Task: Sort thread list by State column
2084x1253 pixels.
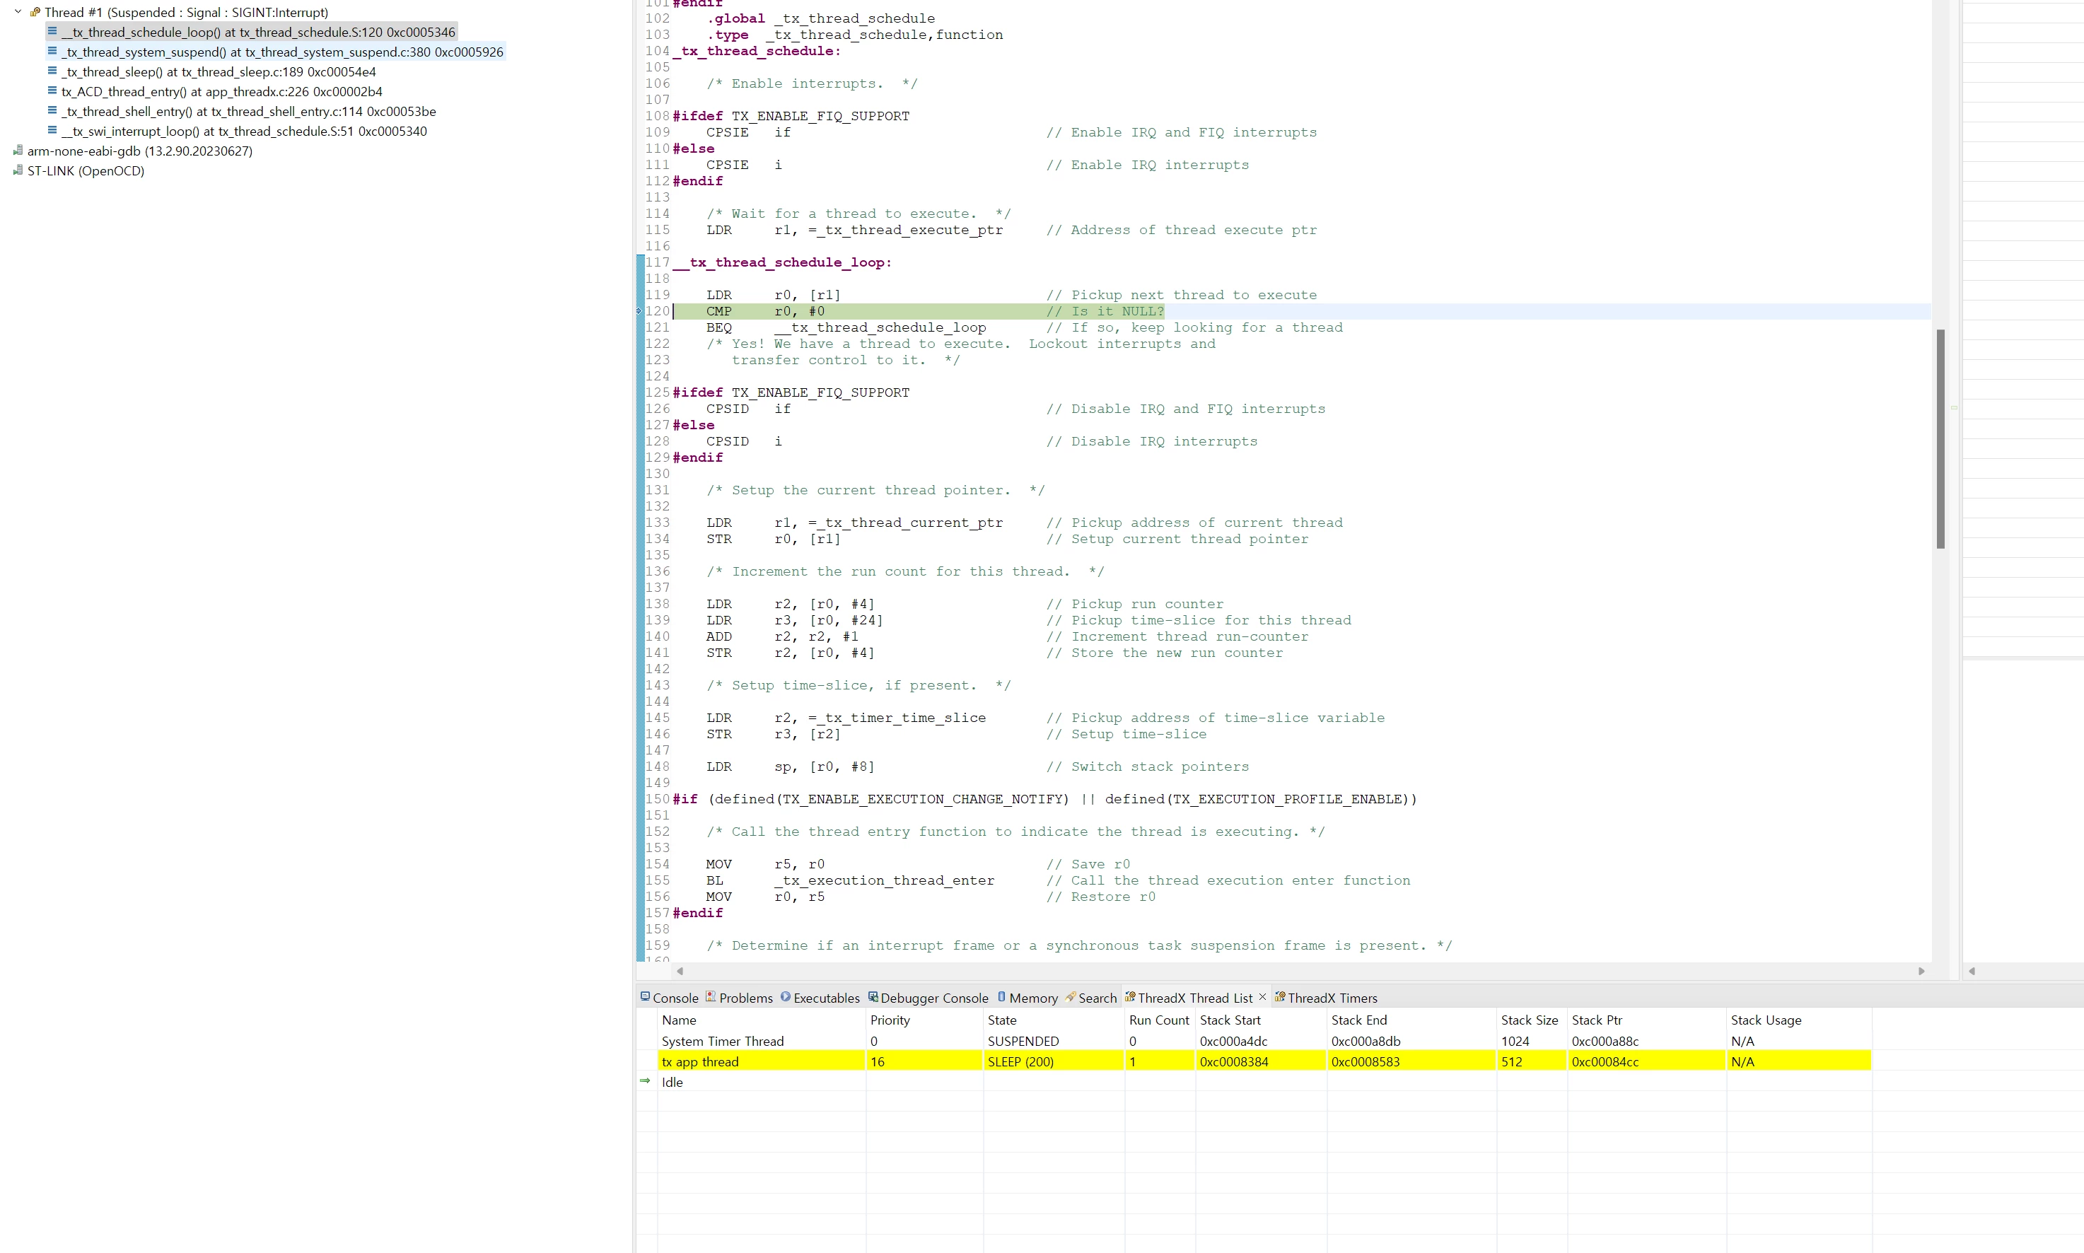Action: coord(1054,1019)
